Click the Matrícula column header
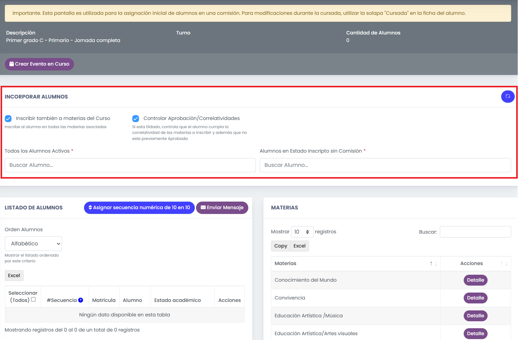518x340 pixels. click(x=104, y=300)
